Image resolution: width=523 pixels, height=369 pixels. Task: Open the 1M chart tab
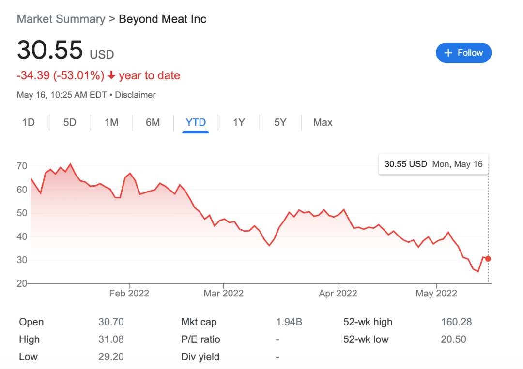[111, 122]
